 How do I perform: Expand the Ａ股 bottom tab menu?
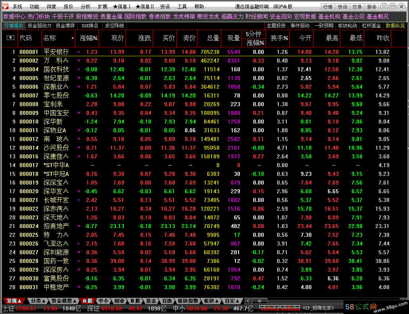87,301
